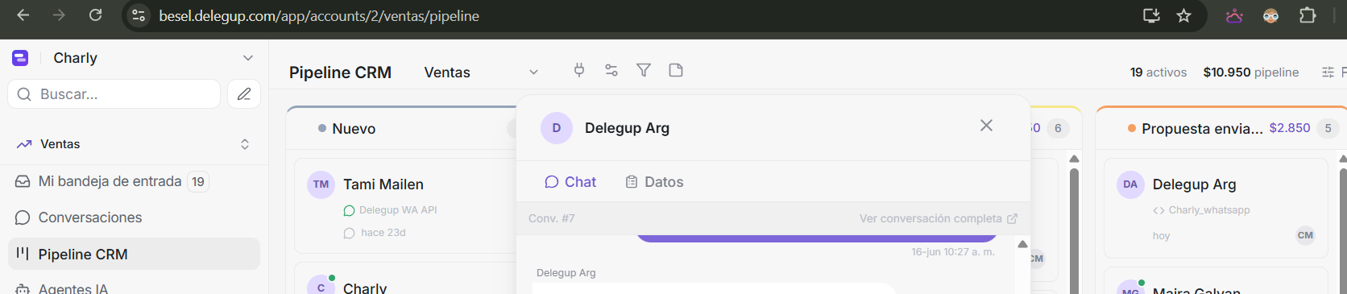
Task: Open Tami Mailen card in Nuevo column
Action: coord(405,206)
